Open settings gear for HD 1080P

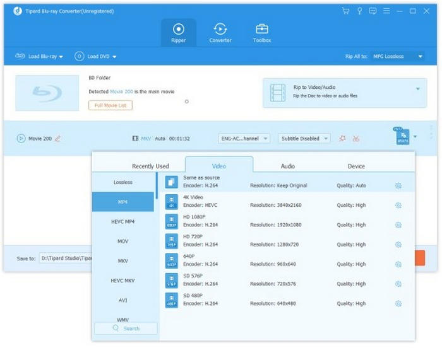(398, 224)
